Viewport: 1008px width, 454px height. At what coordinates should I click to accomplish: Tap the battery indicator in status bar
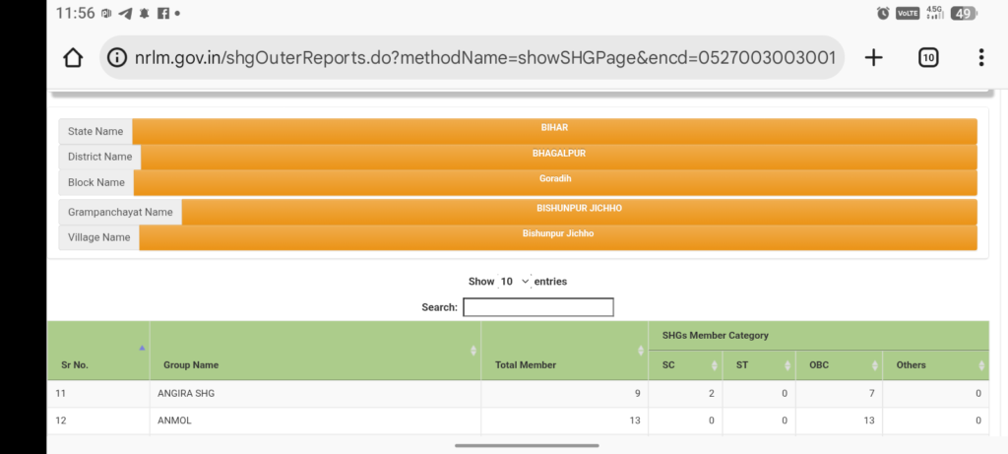[x=963, y=14]
